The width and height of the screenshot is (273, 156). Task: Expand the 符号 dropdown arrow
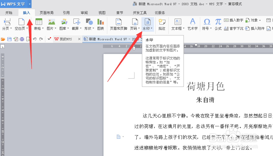(211, 28)
